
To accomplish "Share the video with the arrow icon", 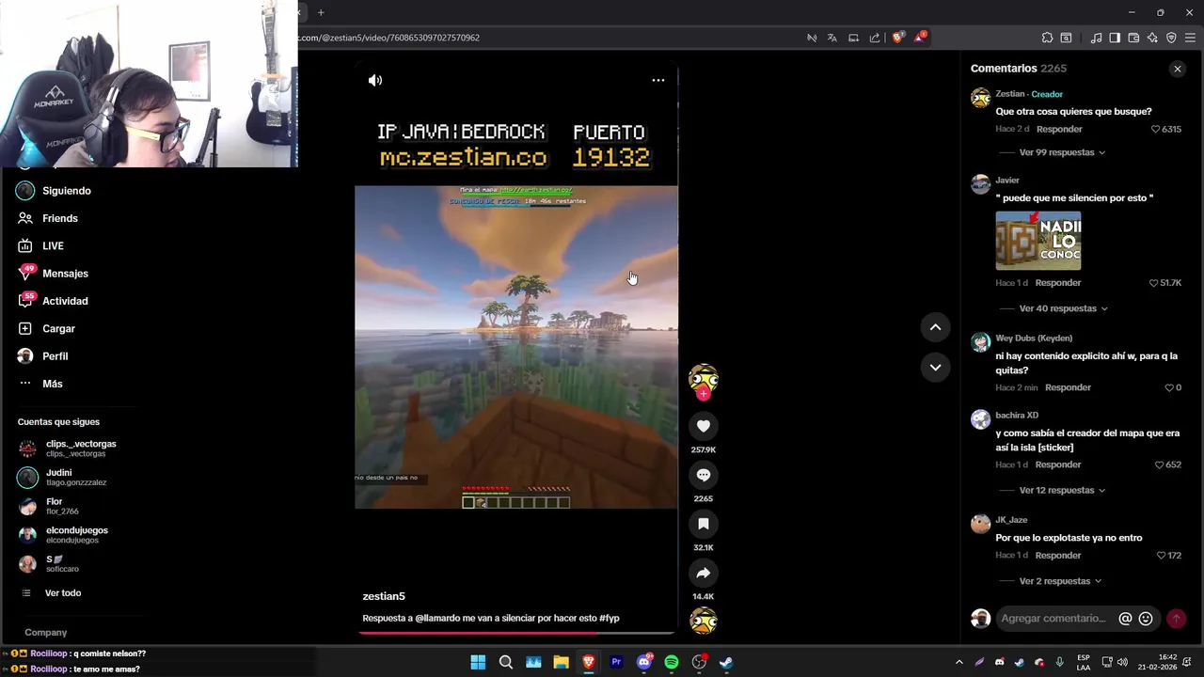I will [704, 573].
